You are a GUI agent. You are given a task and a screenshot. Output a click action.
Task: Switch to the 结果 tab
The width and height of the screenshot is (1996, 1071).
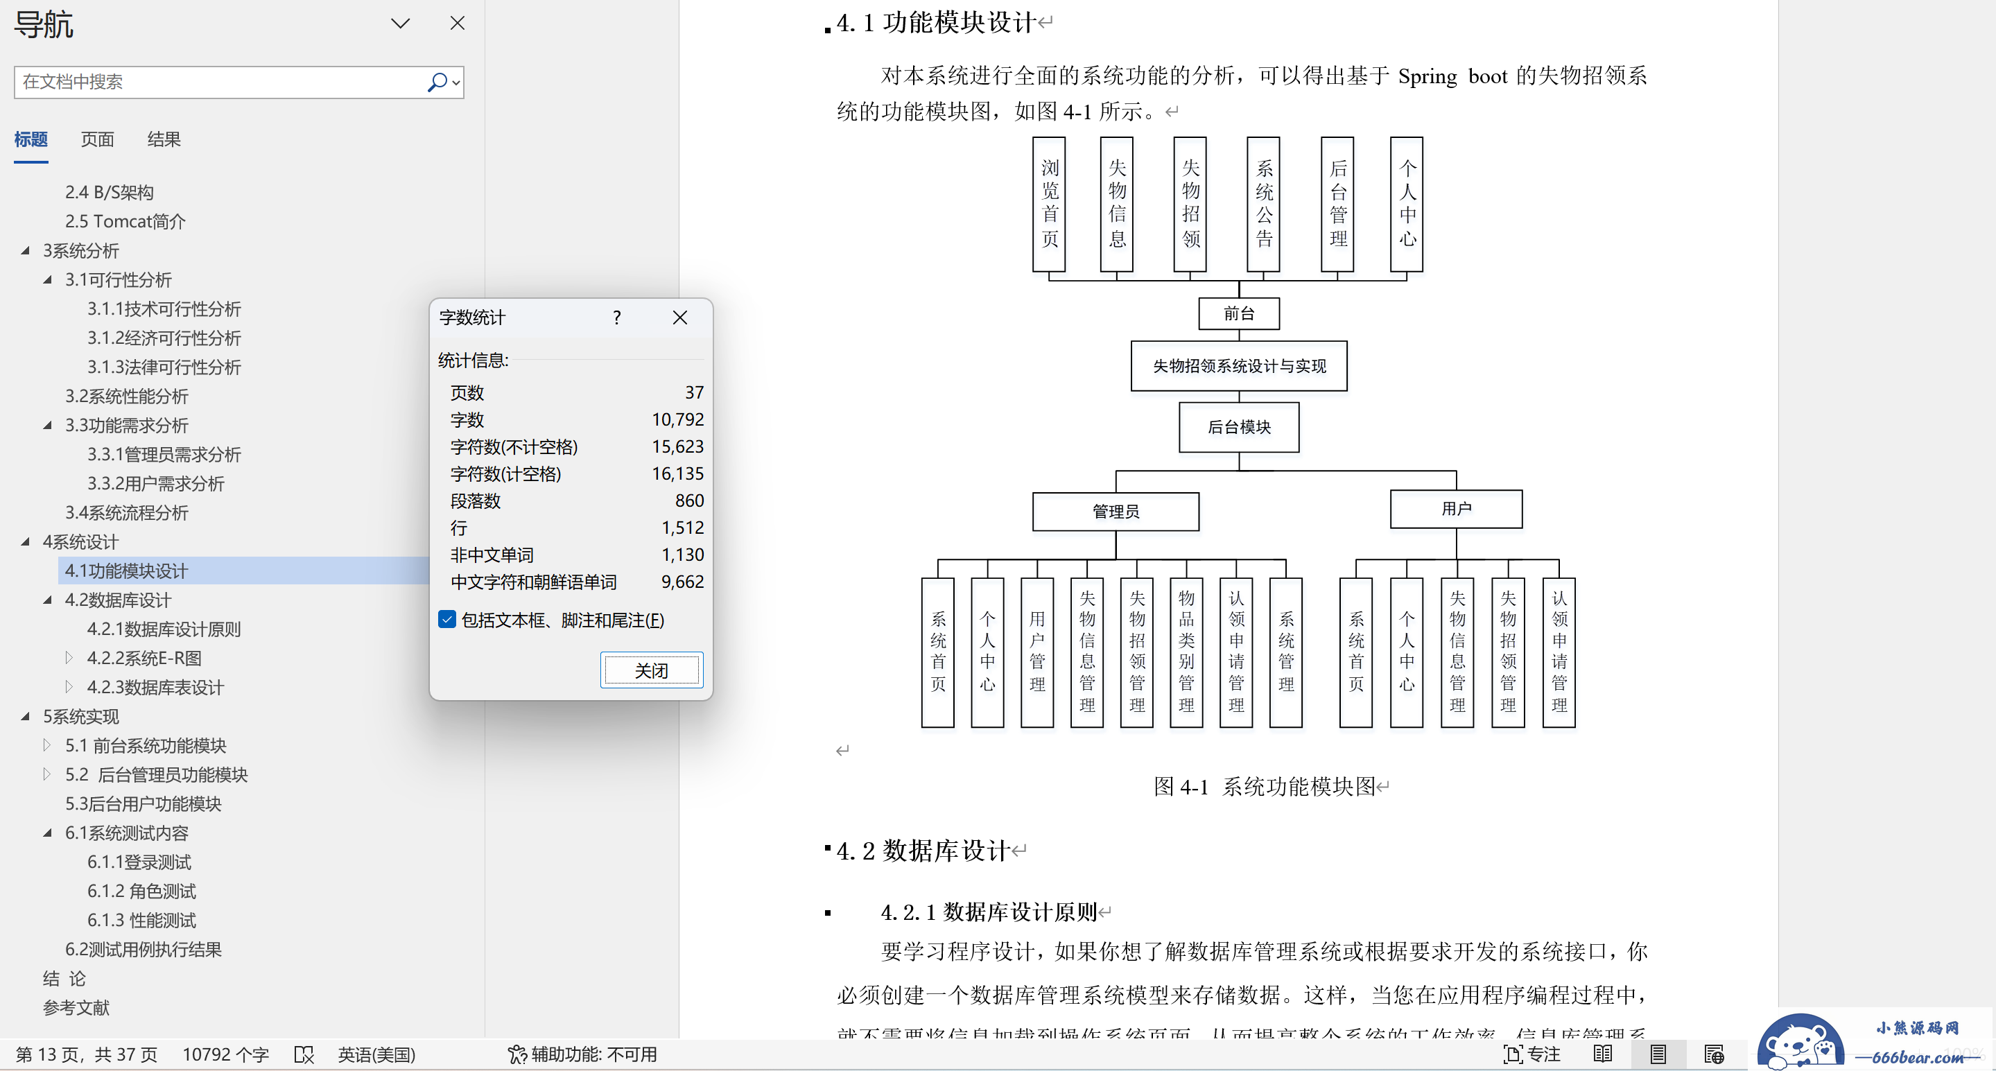[164, 139]
